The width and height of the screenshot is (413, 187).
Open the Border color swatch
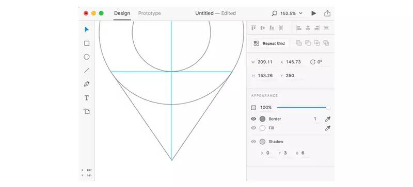click(x=262, y=119)
